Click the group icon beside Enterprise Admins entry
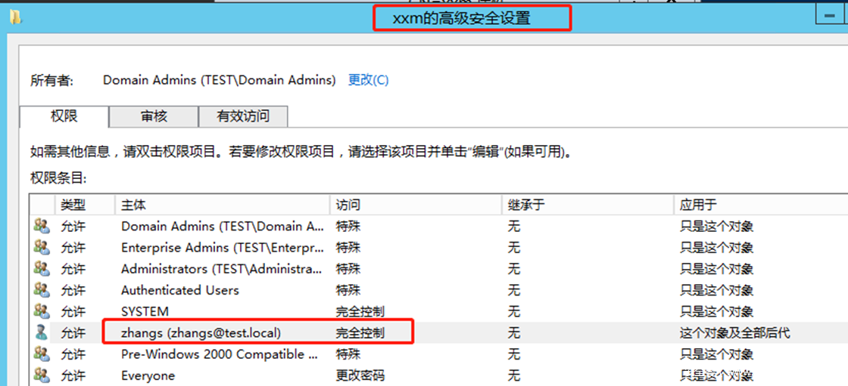The height and width of the screenshot is (386, 848). point(41,247)
